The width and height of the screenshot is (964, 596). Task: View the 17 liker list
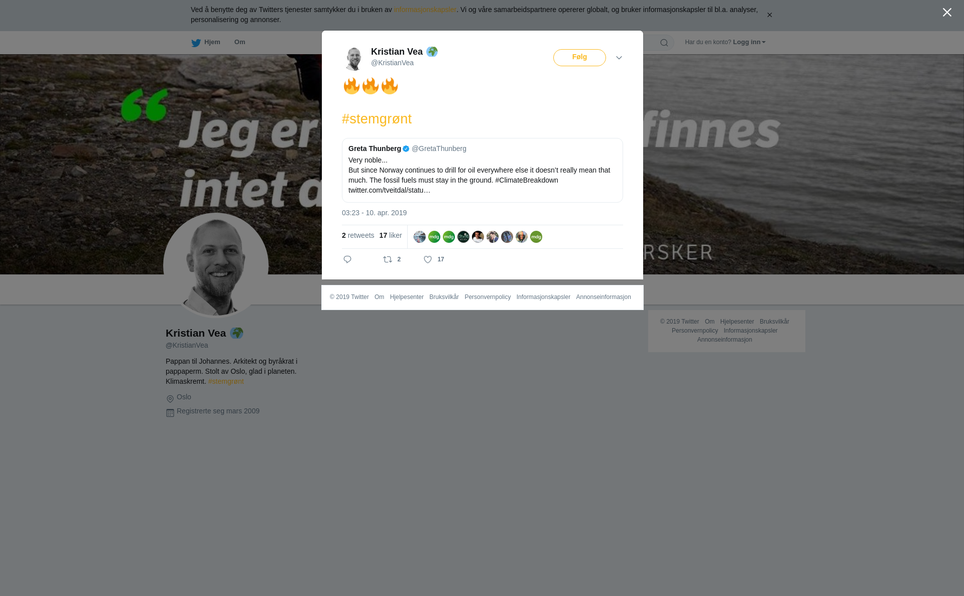391,235
